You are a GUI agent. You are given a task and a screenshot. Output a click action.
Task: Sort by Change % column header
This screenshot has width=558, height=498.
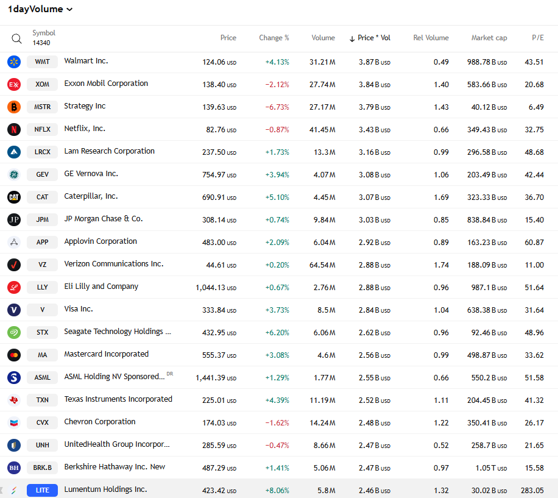(274, 38)
